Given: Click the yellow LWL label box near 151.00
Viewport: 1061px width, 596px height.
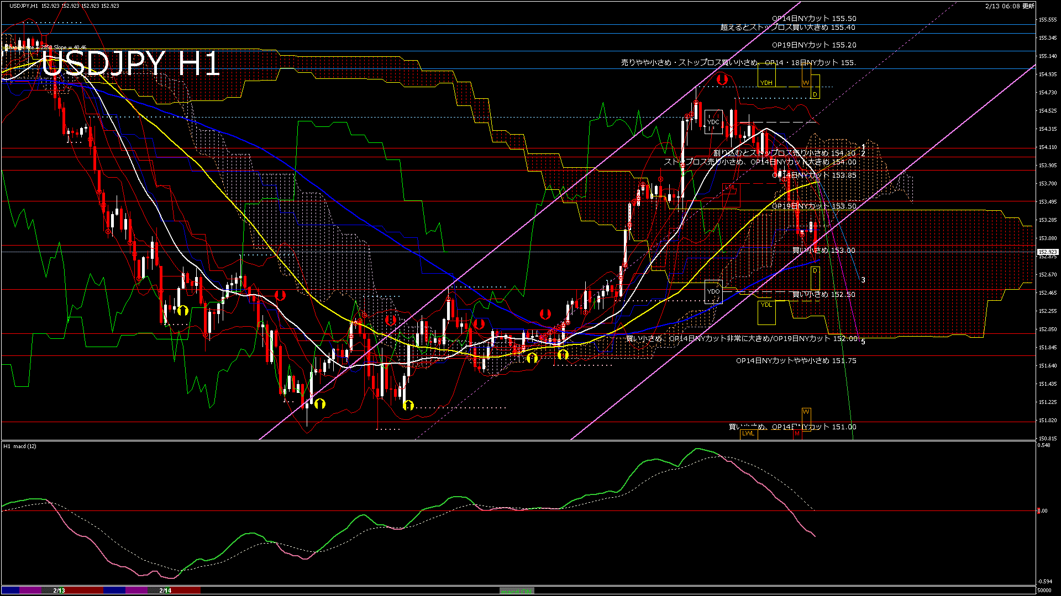Looking at the screenshot, I should pos(748,434).
